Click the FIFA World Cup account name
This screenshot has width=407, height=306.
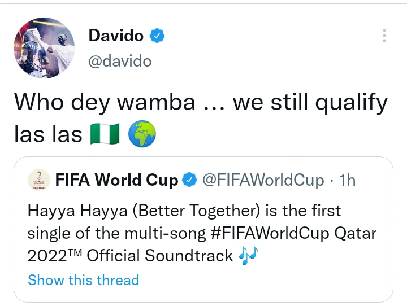pyautogui.click(x=116, y=181)
